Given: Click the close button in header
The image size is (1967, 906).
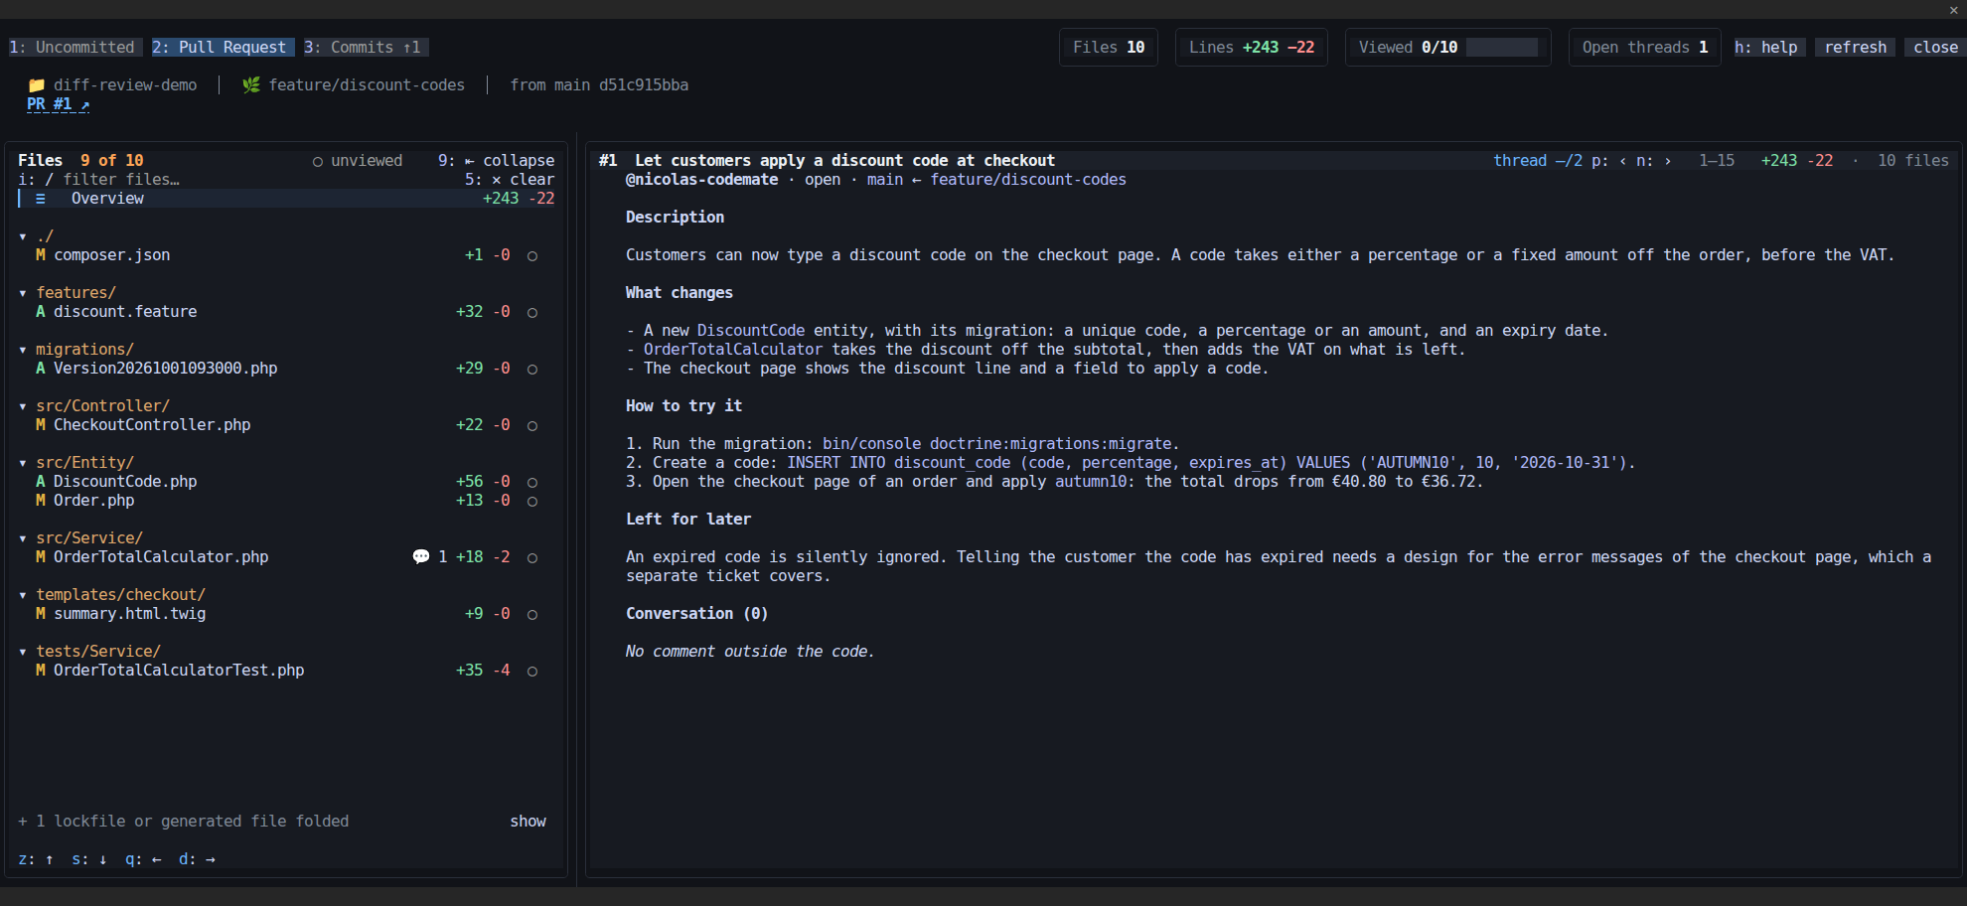Looking at the screenshot, I should (1936, 48).
